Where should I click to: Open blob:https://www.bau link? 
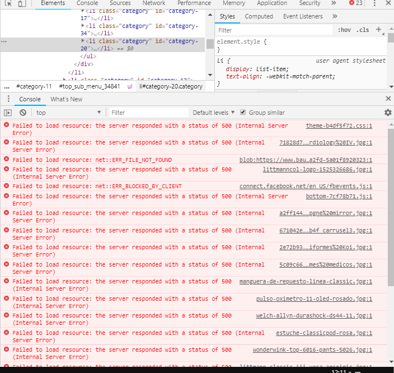coord(306,160)
